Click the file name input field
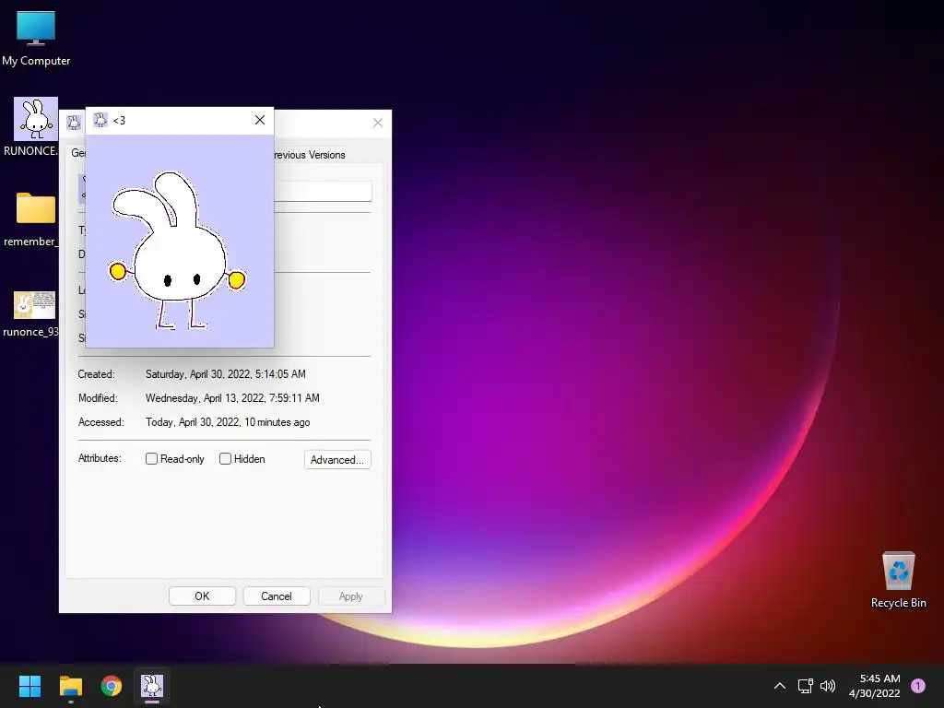944x708 pixels. tap(323, 192)
